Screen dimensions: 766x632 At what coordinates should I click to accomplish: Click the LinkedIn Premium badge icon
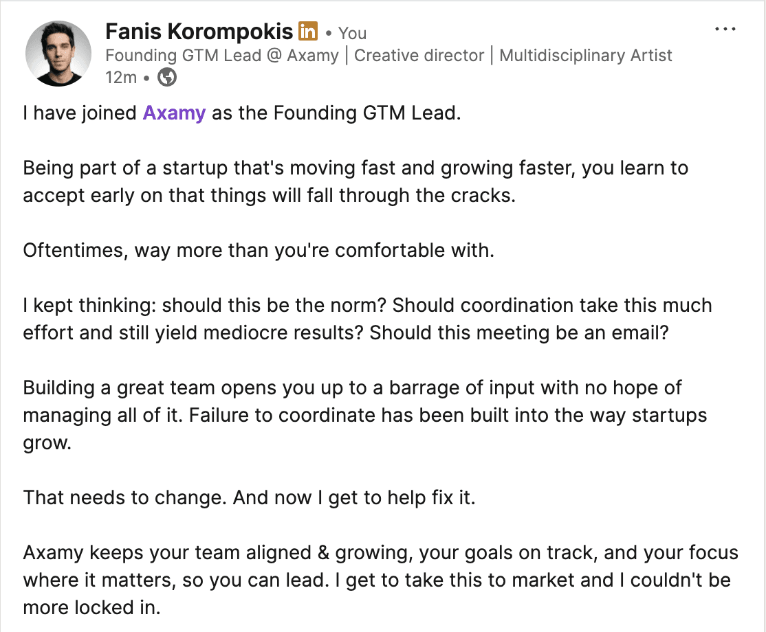click(308, 31)
